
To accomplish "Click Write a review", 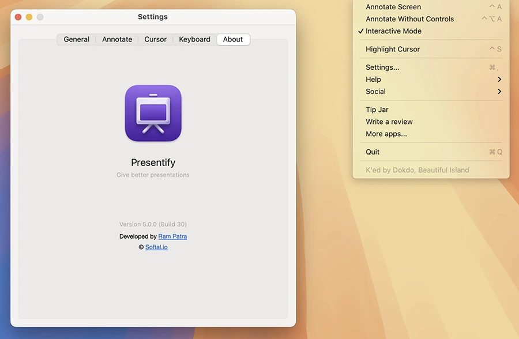I will [389, 122].
